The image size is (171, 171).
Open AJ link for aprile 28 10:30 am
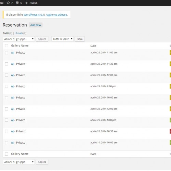click(x=12, y=131)
